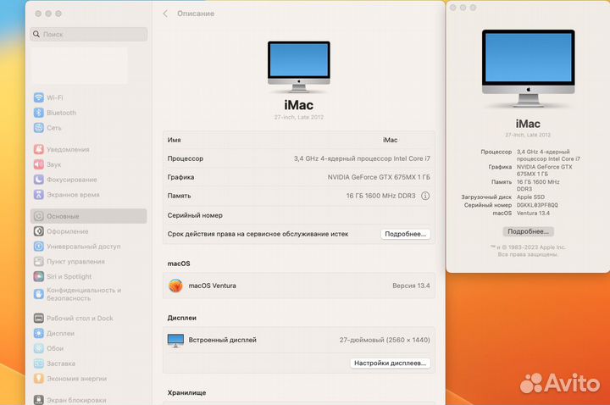Viewport: 610px width, 405px height.
Task: Close the About This Mac window
Action: click(452, 8)
